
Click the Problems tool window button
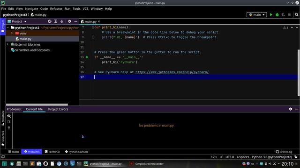[x=31, y=152]
